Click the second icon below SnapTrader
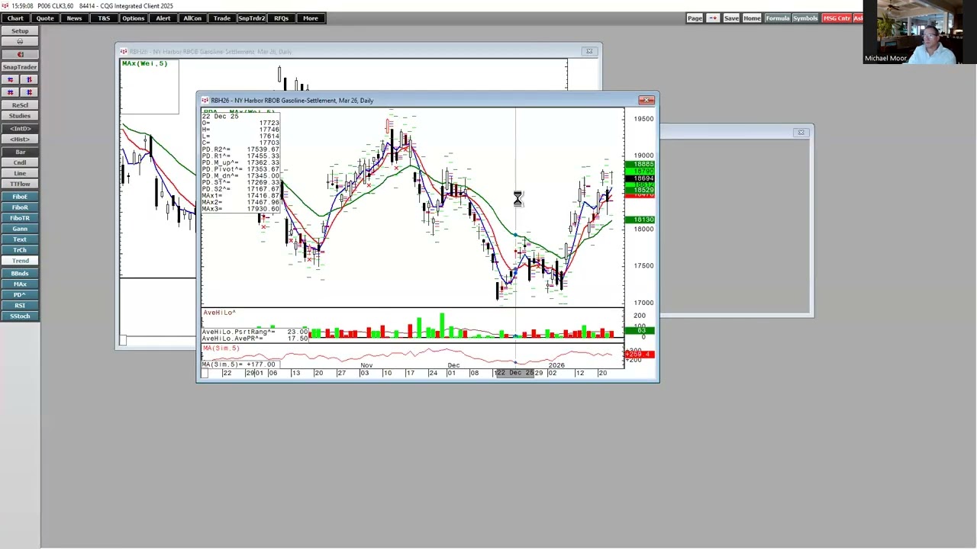The height and width of the screenshot is (549, 977). point(30,80)
